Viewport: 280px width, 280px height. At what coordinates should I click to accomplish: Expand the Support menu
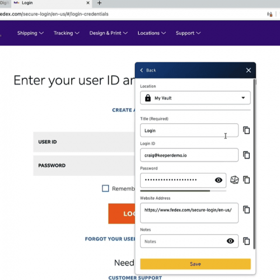pyautogui.click(x=188, y=33)
